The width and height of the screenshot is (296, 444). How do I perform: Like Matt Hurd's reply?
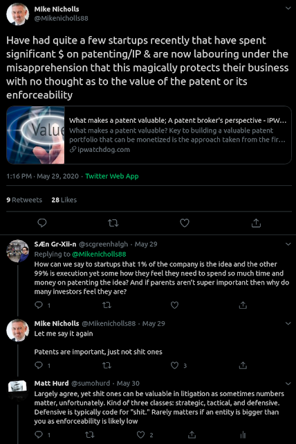140,435
